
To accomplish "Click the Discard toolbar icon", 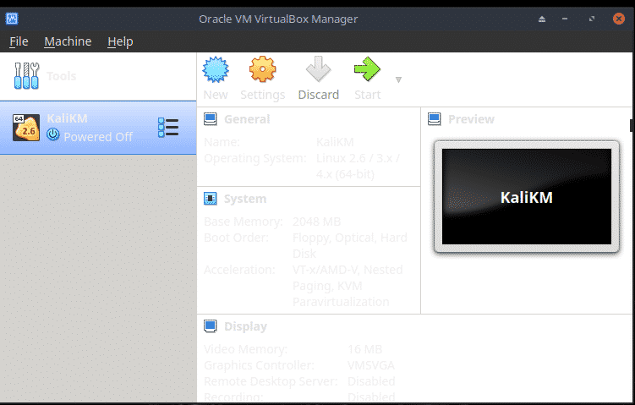I will [318, 69].
